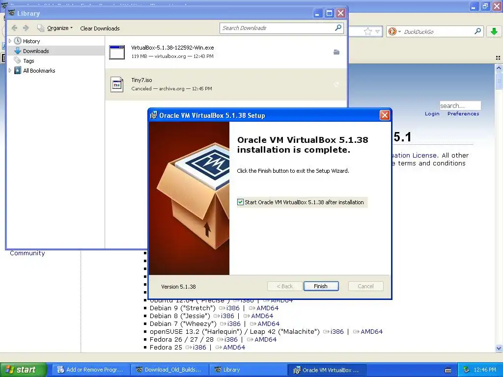Switch to Download_Old_Builds taskbar item
This screenshot has height=377, width=503.
(x=169, y=370)
